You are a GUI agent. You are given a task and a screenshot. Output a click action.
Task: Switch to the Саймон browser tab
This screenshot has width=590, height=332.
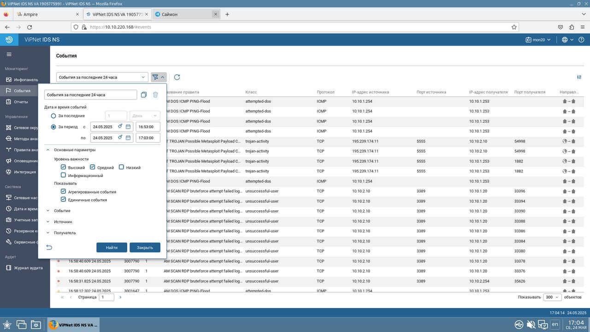186,14
